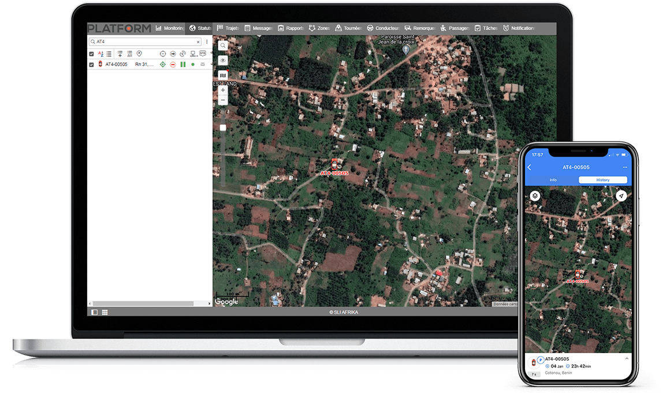Open the Conducteurs section
This screenshot has height=393, width=670.
click(x=383, y=28)
